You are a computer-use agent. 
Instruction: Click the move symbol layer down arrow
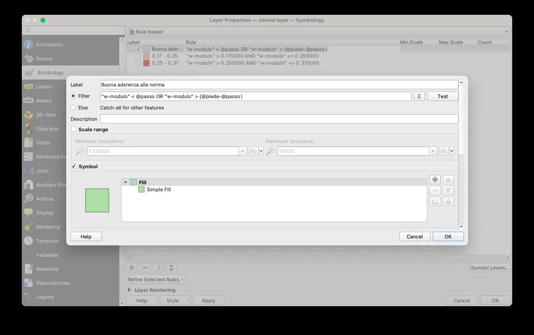point(448,190)
